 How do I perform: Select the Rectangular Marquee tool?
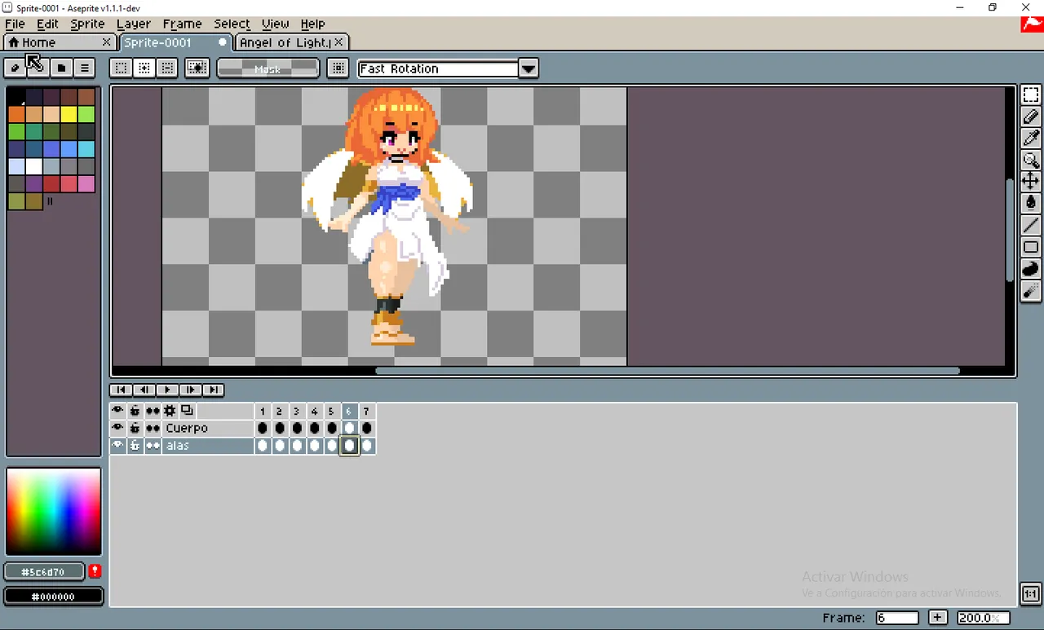coord(1031,95)
